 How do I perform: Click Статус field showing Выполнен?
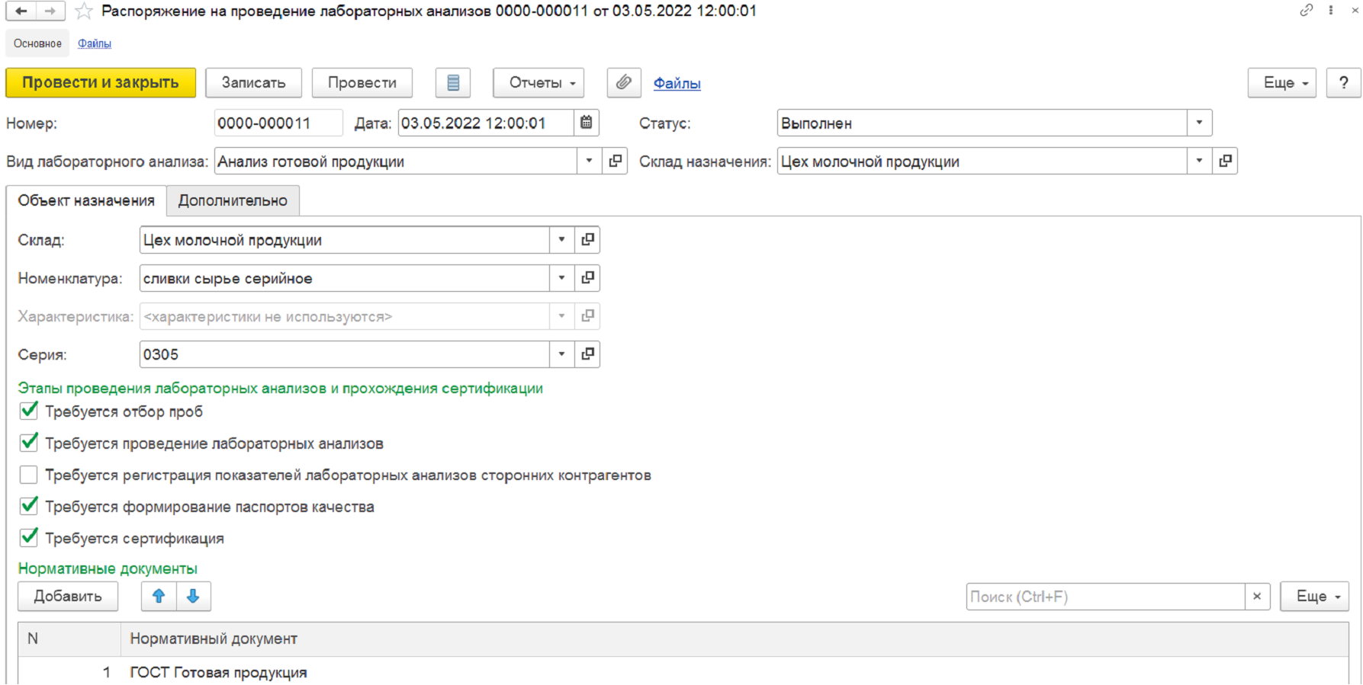pos(982,123)
